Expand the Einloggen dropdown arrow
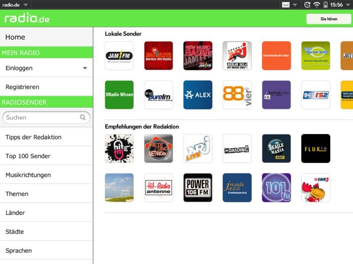353x264 pixels. coord(85,68)
